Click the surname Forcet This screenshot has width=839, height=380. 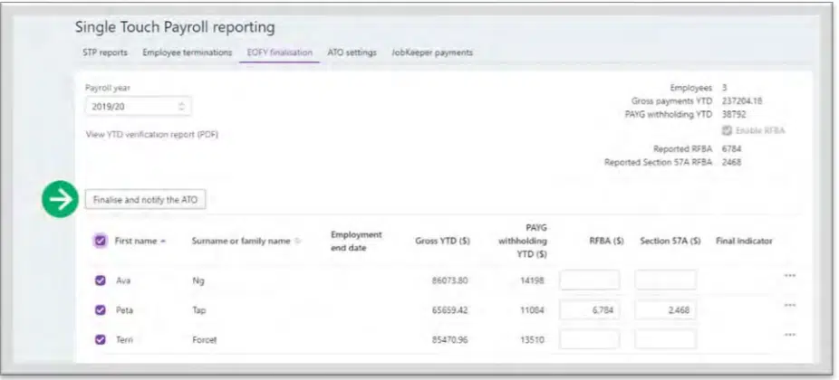(x=205, y=339)
